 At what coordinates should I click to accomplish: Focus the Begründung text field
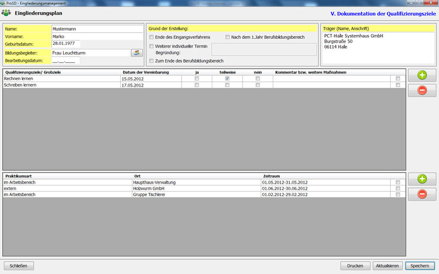[263, 50]
